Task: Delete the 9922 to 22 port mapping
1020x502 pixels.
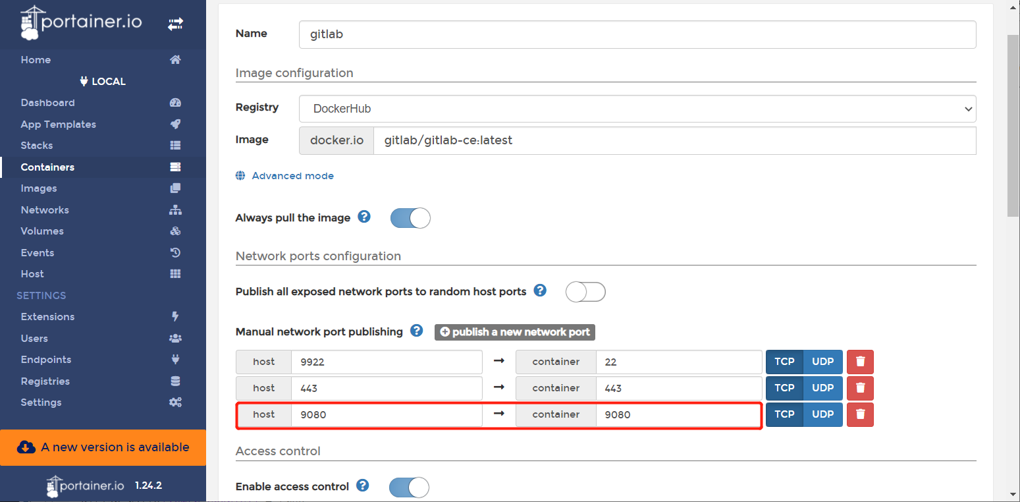Action: 860,362
